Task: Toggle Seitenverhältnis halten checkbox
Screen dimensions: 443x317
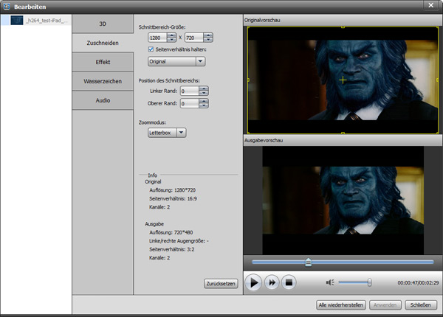Action: pyautogui.click(x=151, y=49)
